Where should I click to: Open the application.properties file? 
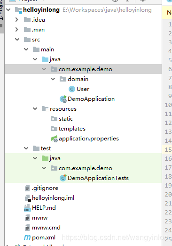[89, 139]
